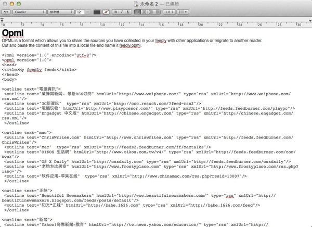The width and height of the screenshot is (312, 227).
Task: Click the Beautiful Newsmakers outline line
Action: coord(139,198)
